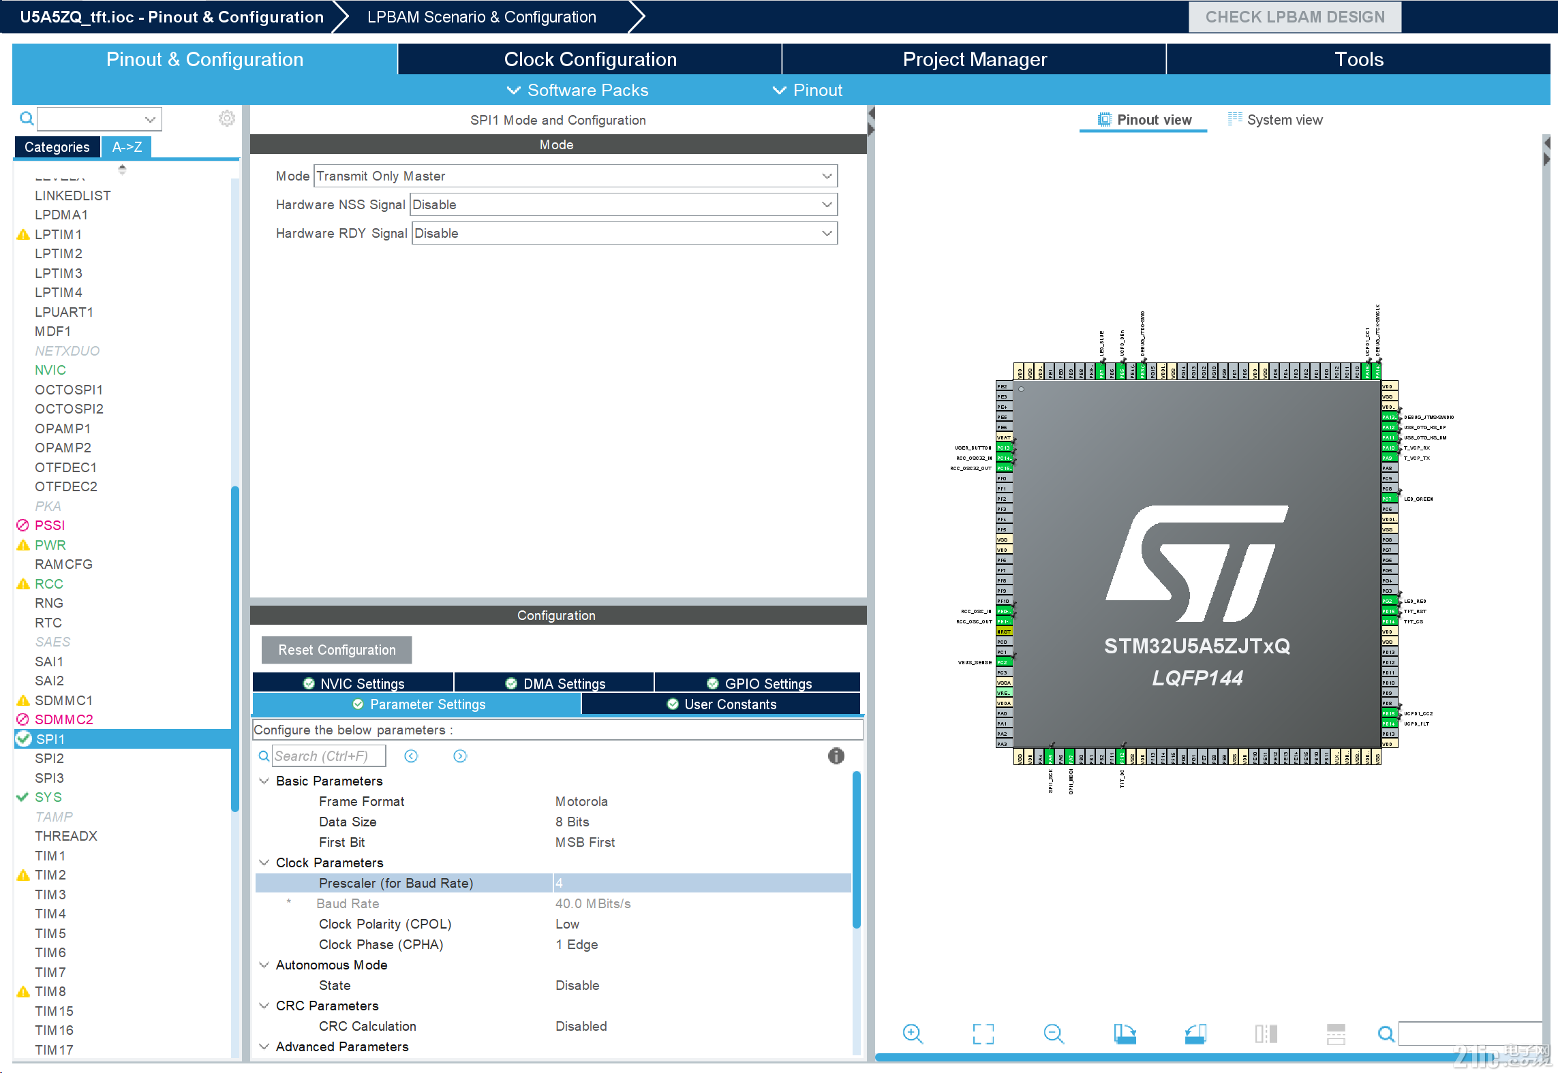
Task: Rotate the chip view clockwise
Action: (x=1125, y=1033)
